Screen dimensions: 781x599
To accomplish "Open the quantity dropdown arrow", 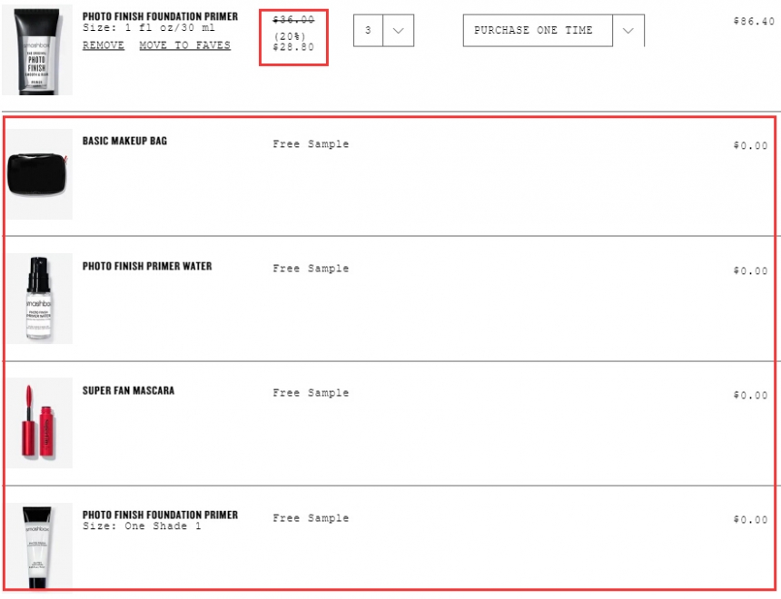I will point(398,30).
